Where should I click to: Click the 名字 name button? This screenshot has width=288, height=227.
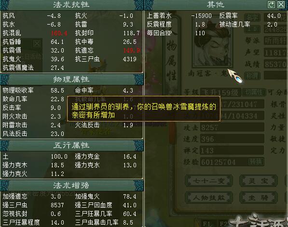click(x=252, y=17)
